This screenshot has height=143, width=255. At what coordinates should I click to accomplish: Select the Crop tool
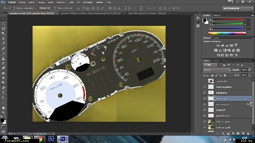(3, 38)
